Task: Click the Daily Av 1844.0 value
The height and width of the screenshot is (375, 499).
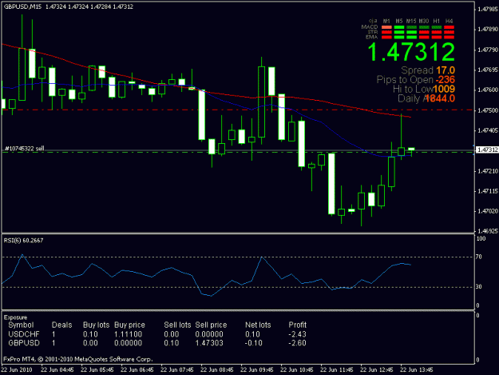Action: pyautogui.click(x=441, y=98)
